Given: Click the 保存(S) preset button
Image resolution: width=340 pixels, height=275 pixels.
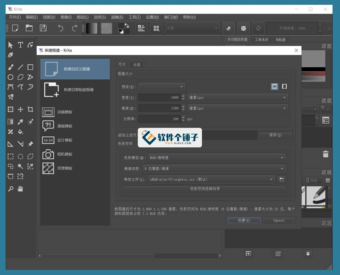Looking at the screenshot, I should (x=276, y=135).
